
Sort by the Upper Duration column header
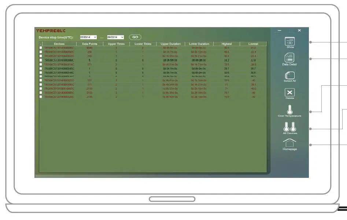(x=171, y=44)
